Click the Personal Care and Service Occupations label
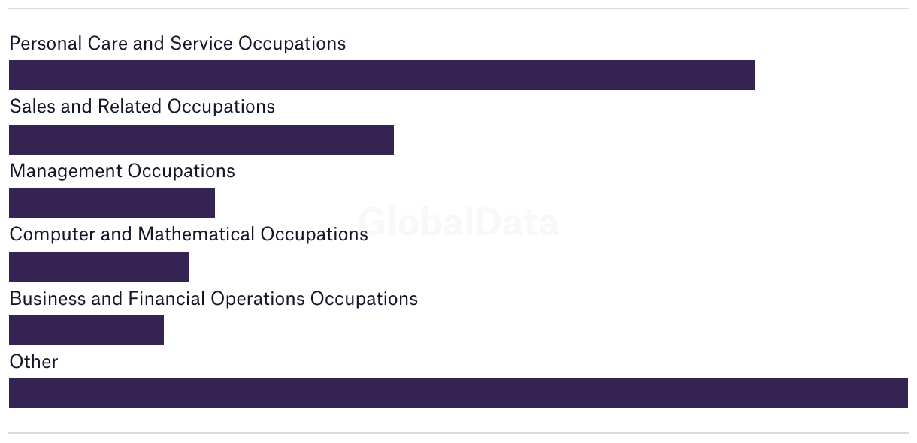The height and width of the screenshot is (443, 917). [177, 44]
